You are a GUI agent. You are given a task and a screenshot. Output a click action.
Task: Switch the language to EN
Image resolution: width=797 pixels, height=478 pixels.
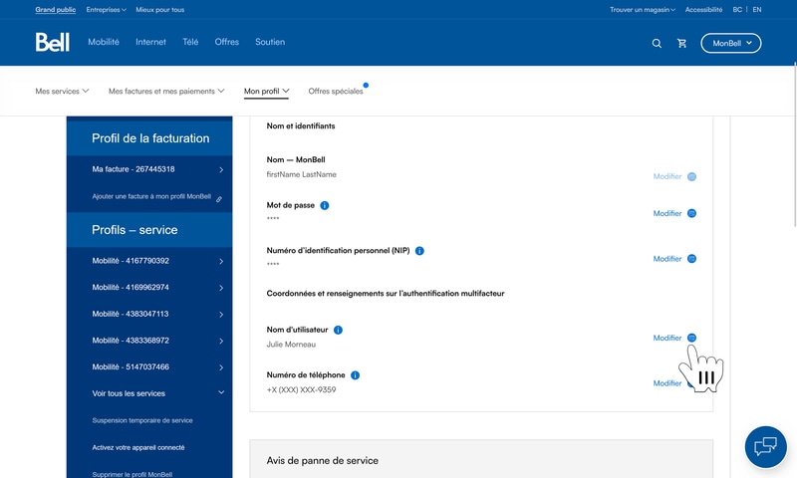pos(757,10)
